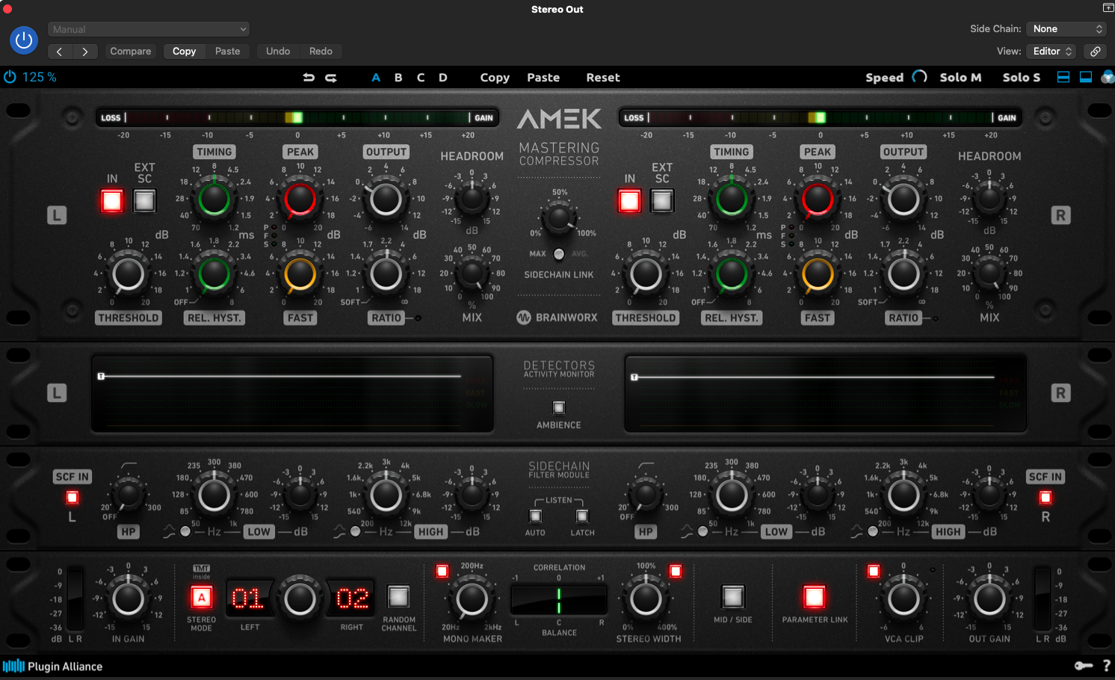Click Solo S button
This screenshot has width=1115, height=680.
pyautogui.click(x=1022, y=77)
